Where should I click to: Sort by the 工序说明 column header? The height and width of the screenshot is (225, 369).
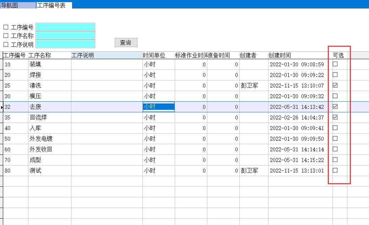107,55
